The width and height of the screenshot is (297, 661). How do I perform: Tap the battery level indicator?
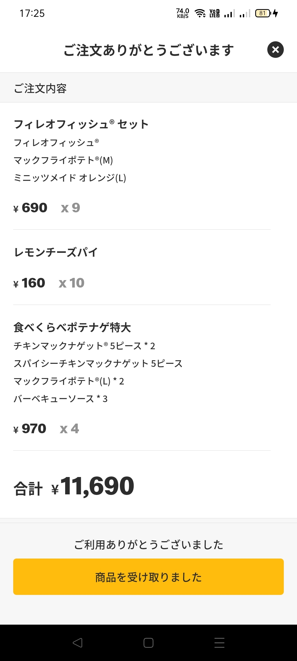click(x=263, y=13)
